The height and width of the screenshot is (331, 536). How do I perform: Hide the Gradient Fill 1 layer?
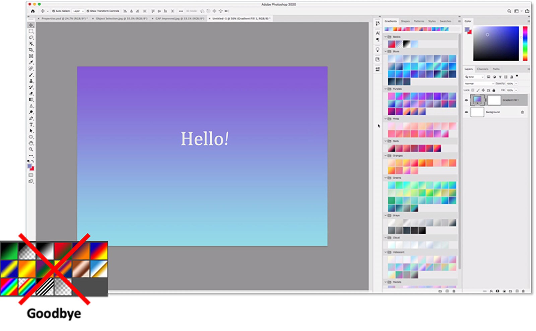[x=466, y=100]
